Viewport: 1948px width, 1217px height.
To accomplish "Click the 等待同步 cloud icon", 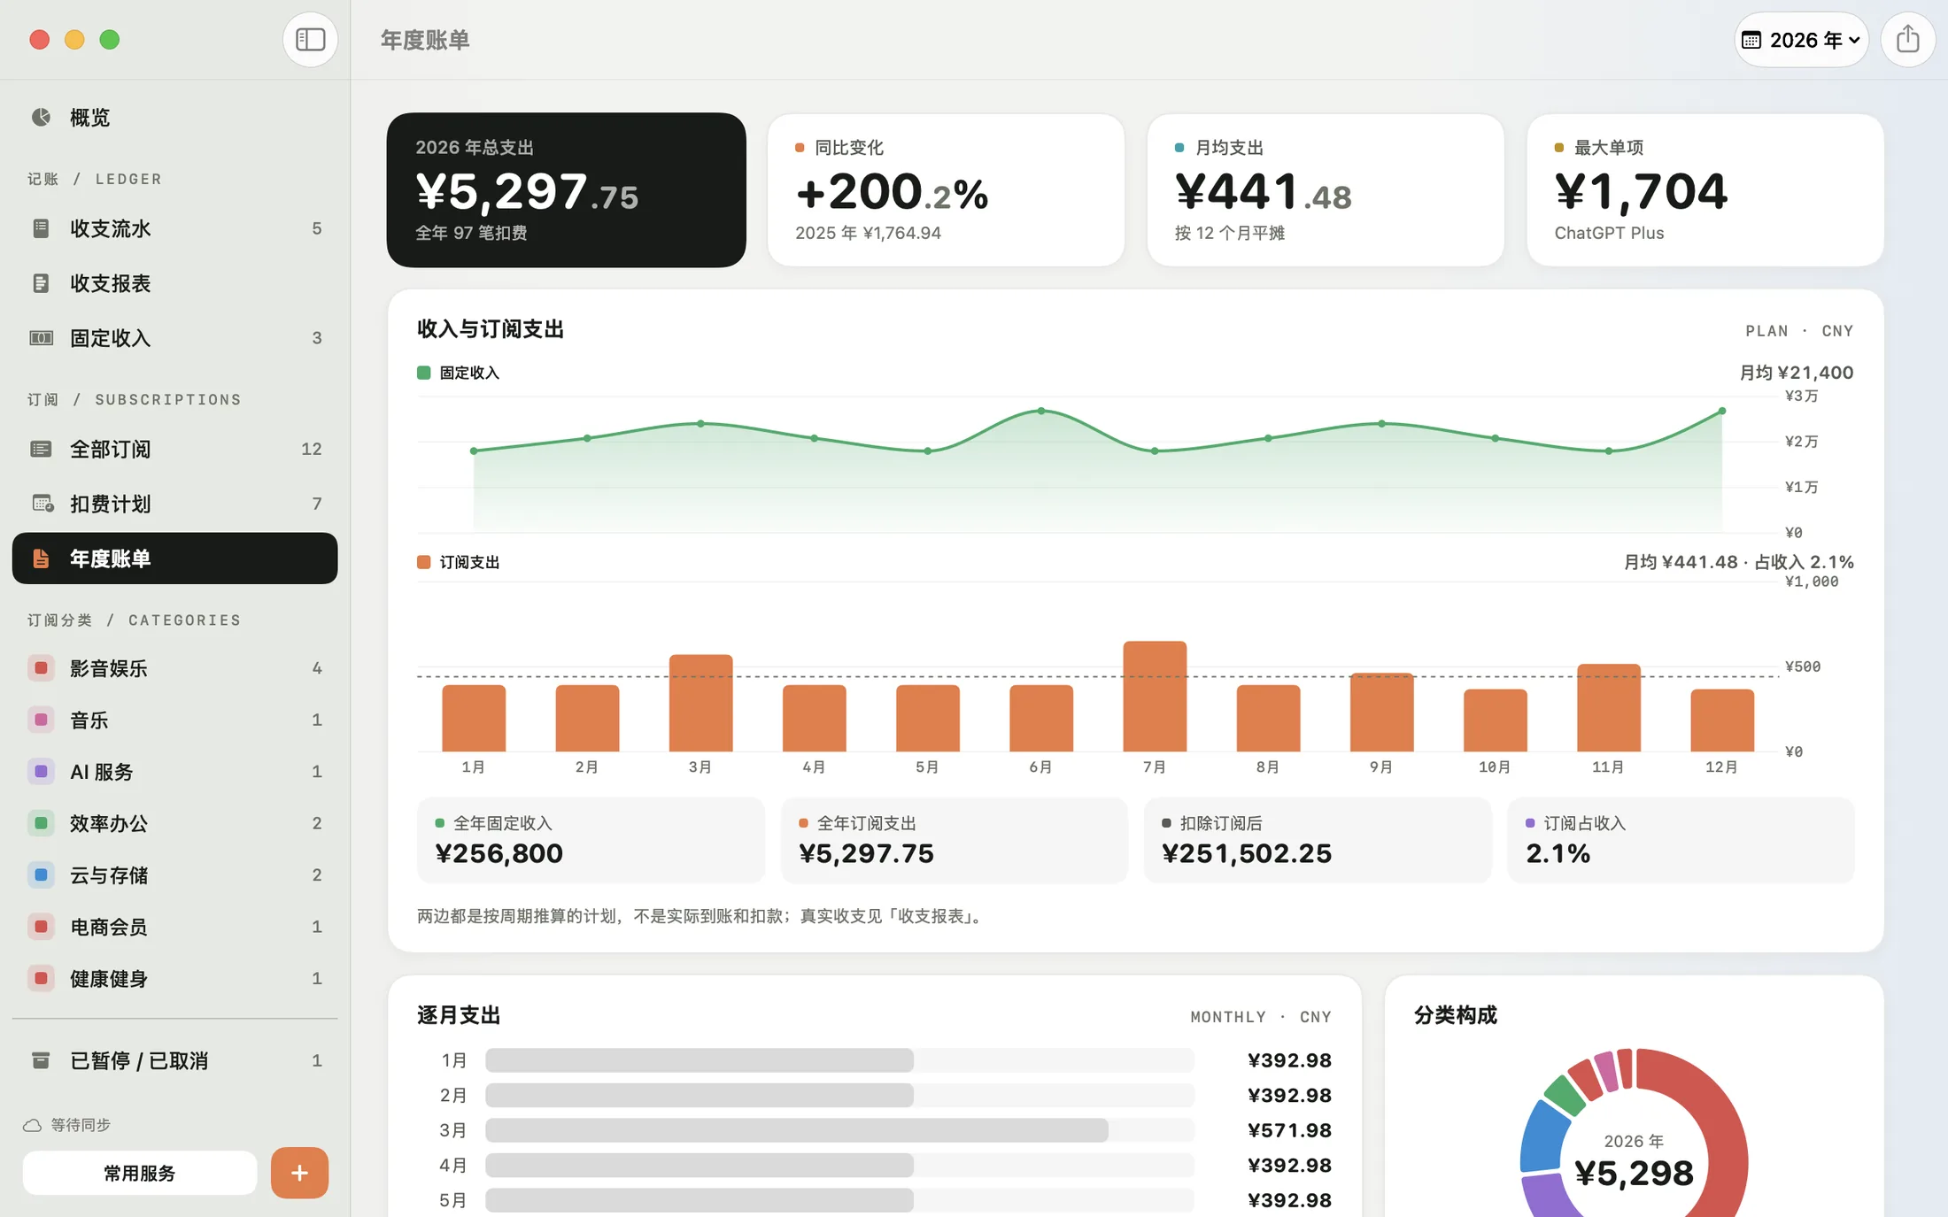I will pyautogui.click(x=32, y=1125).
